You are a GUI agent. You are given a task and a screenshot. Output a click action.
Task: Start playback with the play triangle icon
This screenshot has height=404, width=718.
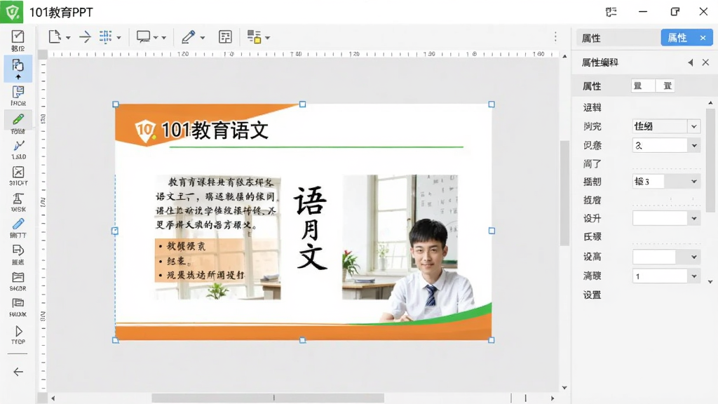[x=18, y=331]
